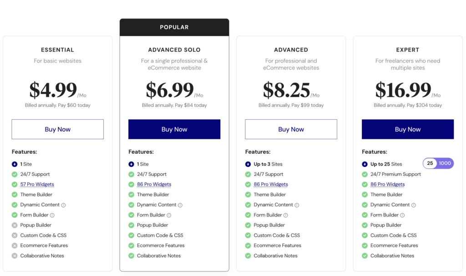Open the 86 Pro Widgets link under Expert

387,184
